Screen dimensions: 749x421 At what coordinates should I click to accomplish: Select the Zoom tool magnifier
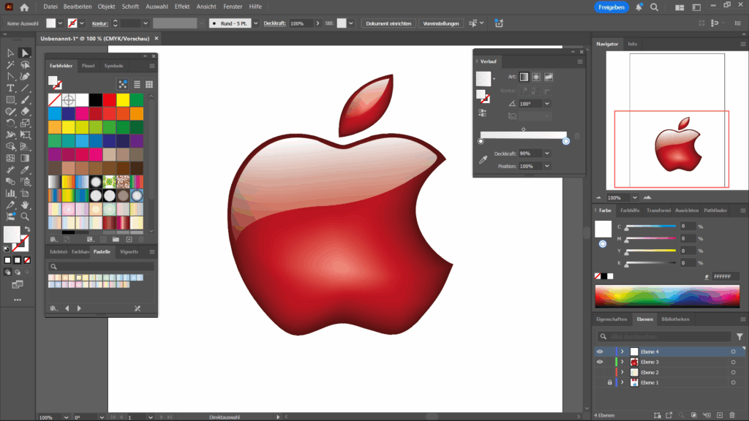25,216
